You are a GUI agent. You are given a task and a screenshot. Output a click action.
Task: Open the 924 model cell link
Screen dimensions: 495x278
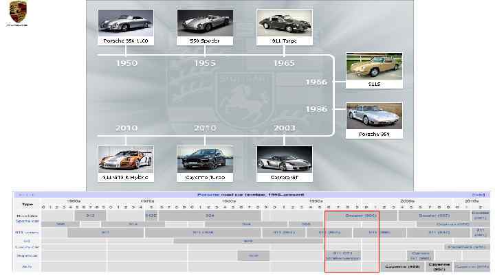point(210,216)
